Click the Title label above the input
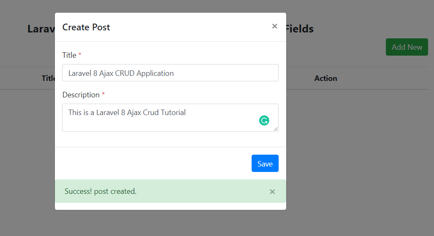This screenshot has height=236, width=434. (69, 55)
